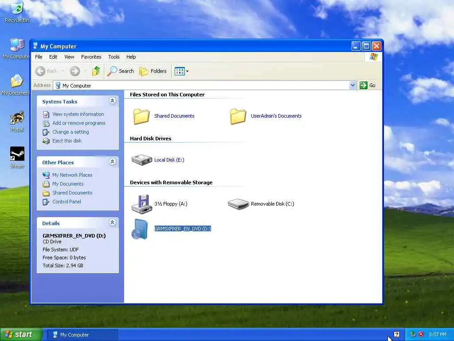The width and height of the screenshot is (454, 341).
Task: Open the Search toolbar button
Action: click(121, 71)
